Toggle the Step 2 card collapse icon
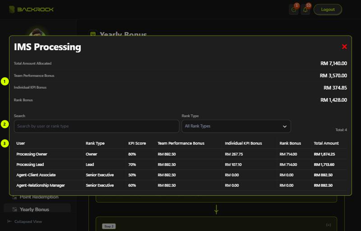Viewport: 361px width, 231px height. (328, 225)
